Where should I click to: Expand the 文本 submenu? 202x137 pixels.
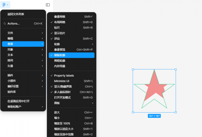click(23, 55)
